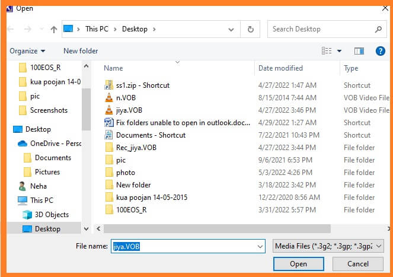
Task: Toggle the preview pane icon
Action: [359, 51]
